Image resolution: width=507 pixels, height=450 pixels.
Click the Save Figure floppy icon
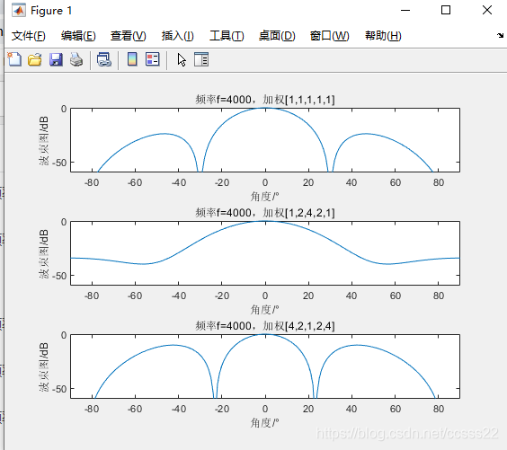(56, 60)
